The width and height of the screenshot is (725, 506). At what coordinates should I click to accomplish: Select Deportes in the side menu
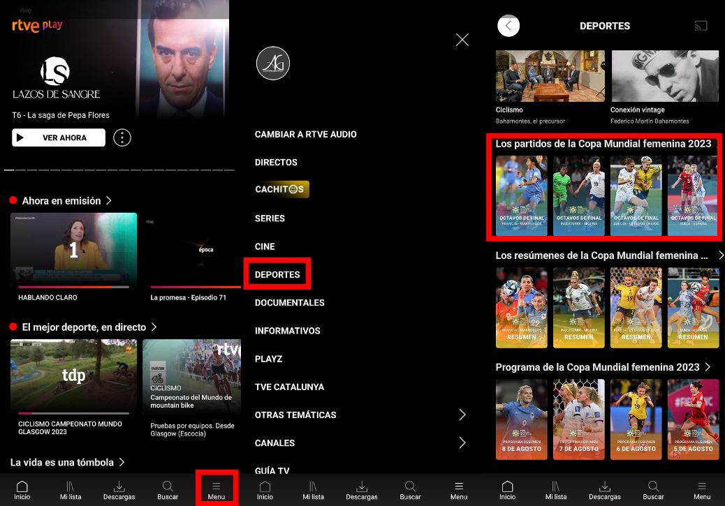277,274
